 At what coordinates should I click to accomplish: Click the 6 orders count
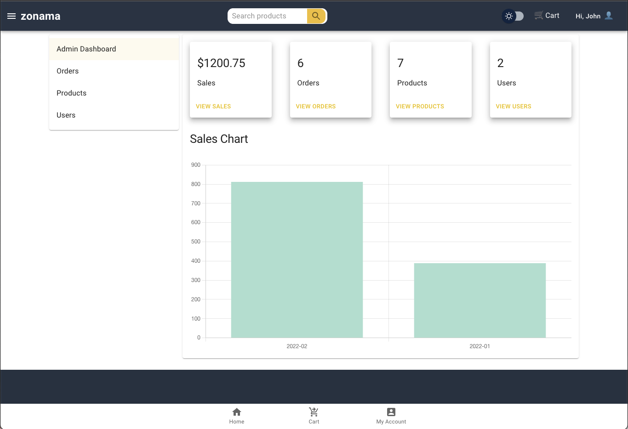(300, 63)
